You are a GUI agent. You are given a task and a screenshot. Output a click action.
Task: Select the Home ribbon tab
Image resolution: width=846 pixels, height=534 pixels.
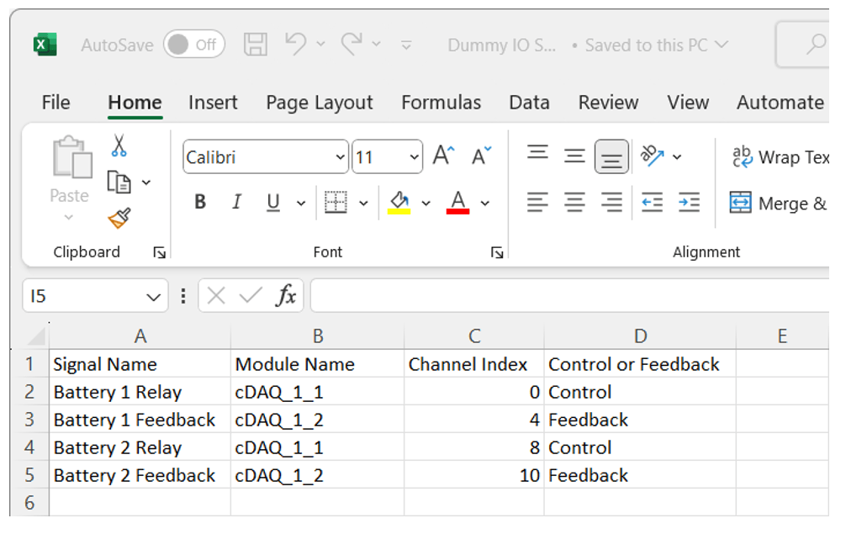pyautogui.click(x=135, y=102)
